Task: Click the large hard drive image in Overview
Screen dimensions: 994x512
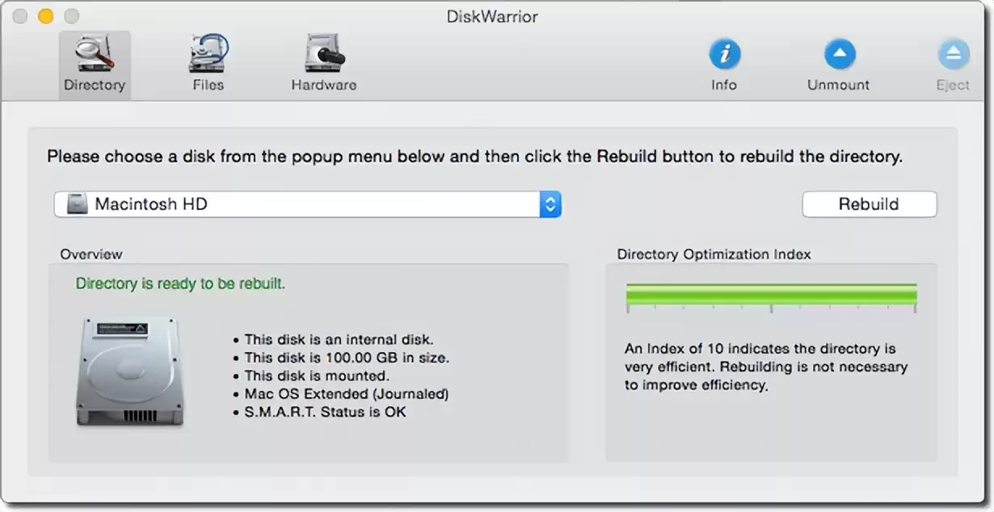Action: 130,371
